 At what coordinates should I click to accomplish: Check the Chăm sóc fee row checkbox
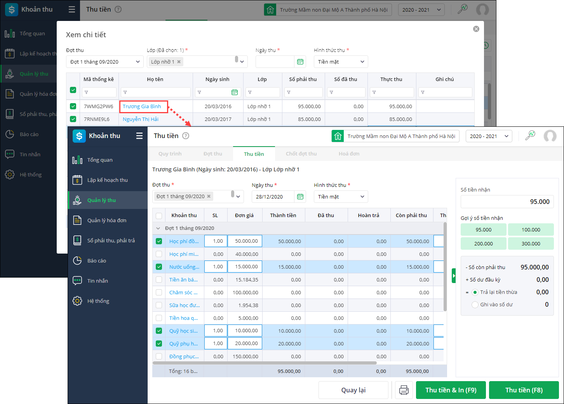pos(159,292)
